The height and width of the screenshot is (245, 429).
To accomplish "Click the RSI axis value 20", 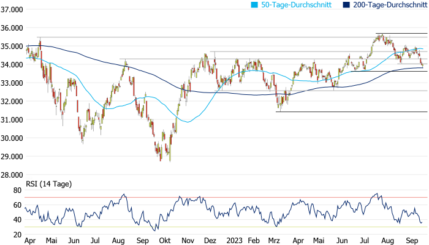I will pyautogui.click(x=18, y=235).
